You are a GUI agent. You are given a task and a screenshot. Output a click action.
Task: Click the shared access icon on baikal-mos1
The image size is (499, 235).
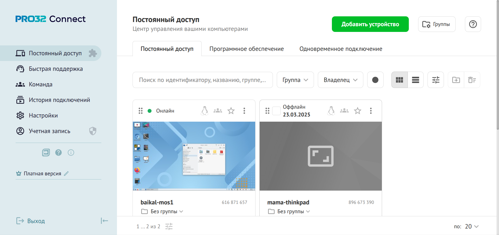click(x=218, y=111)
